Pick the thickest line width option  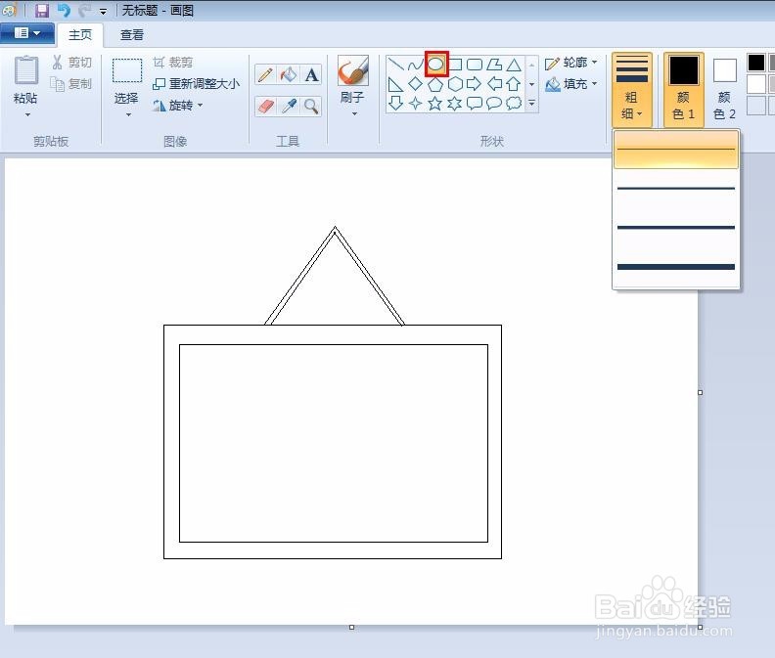click(x=676, y=267)
